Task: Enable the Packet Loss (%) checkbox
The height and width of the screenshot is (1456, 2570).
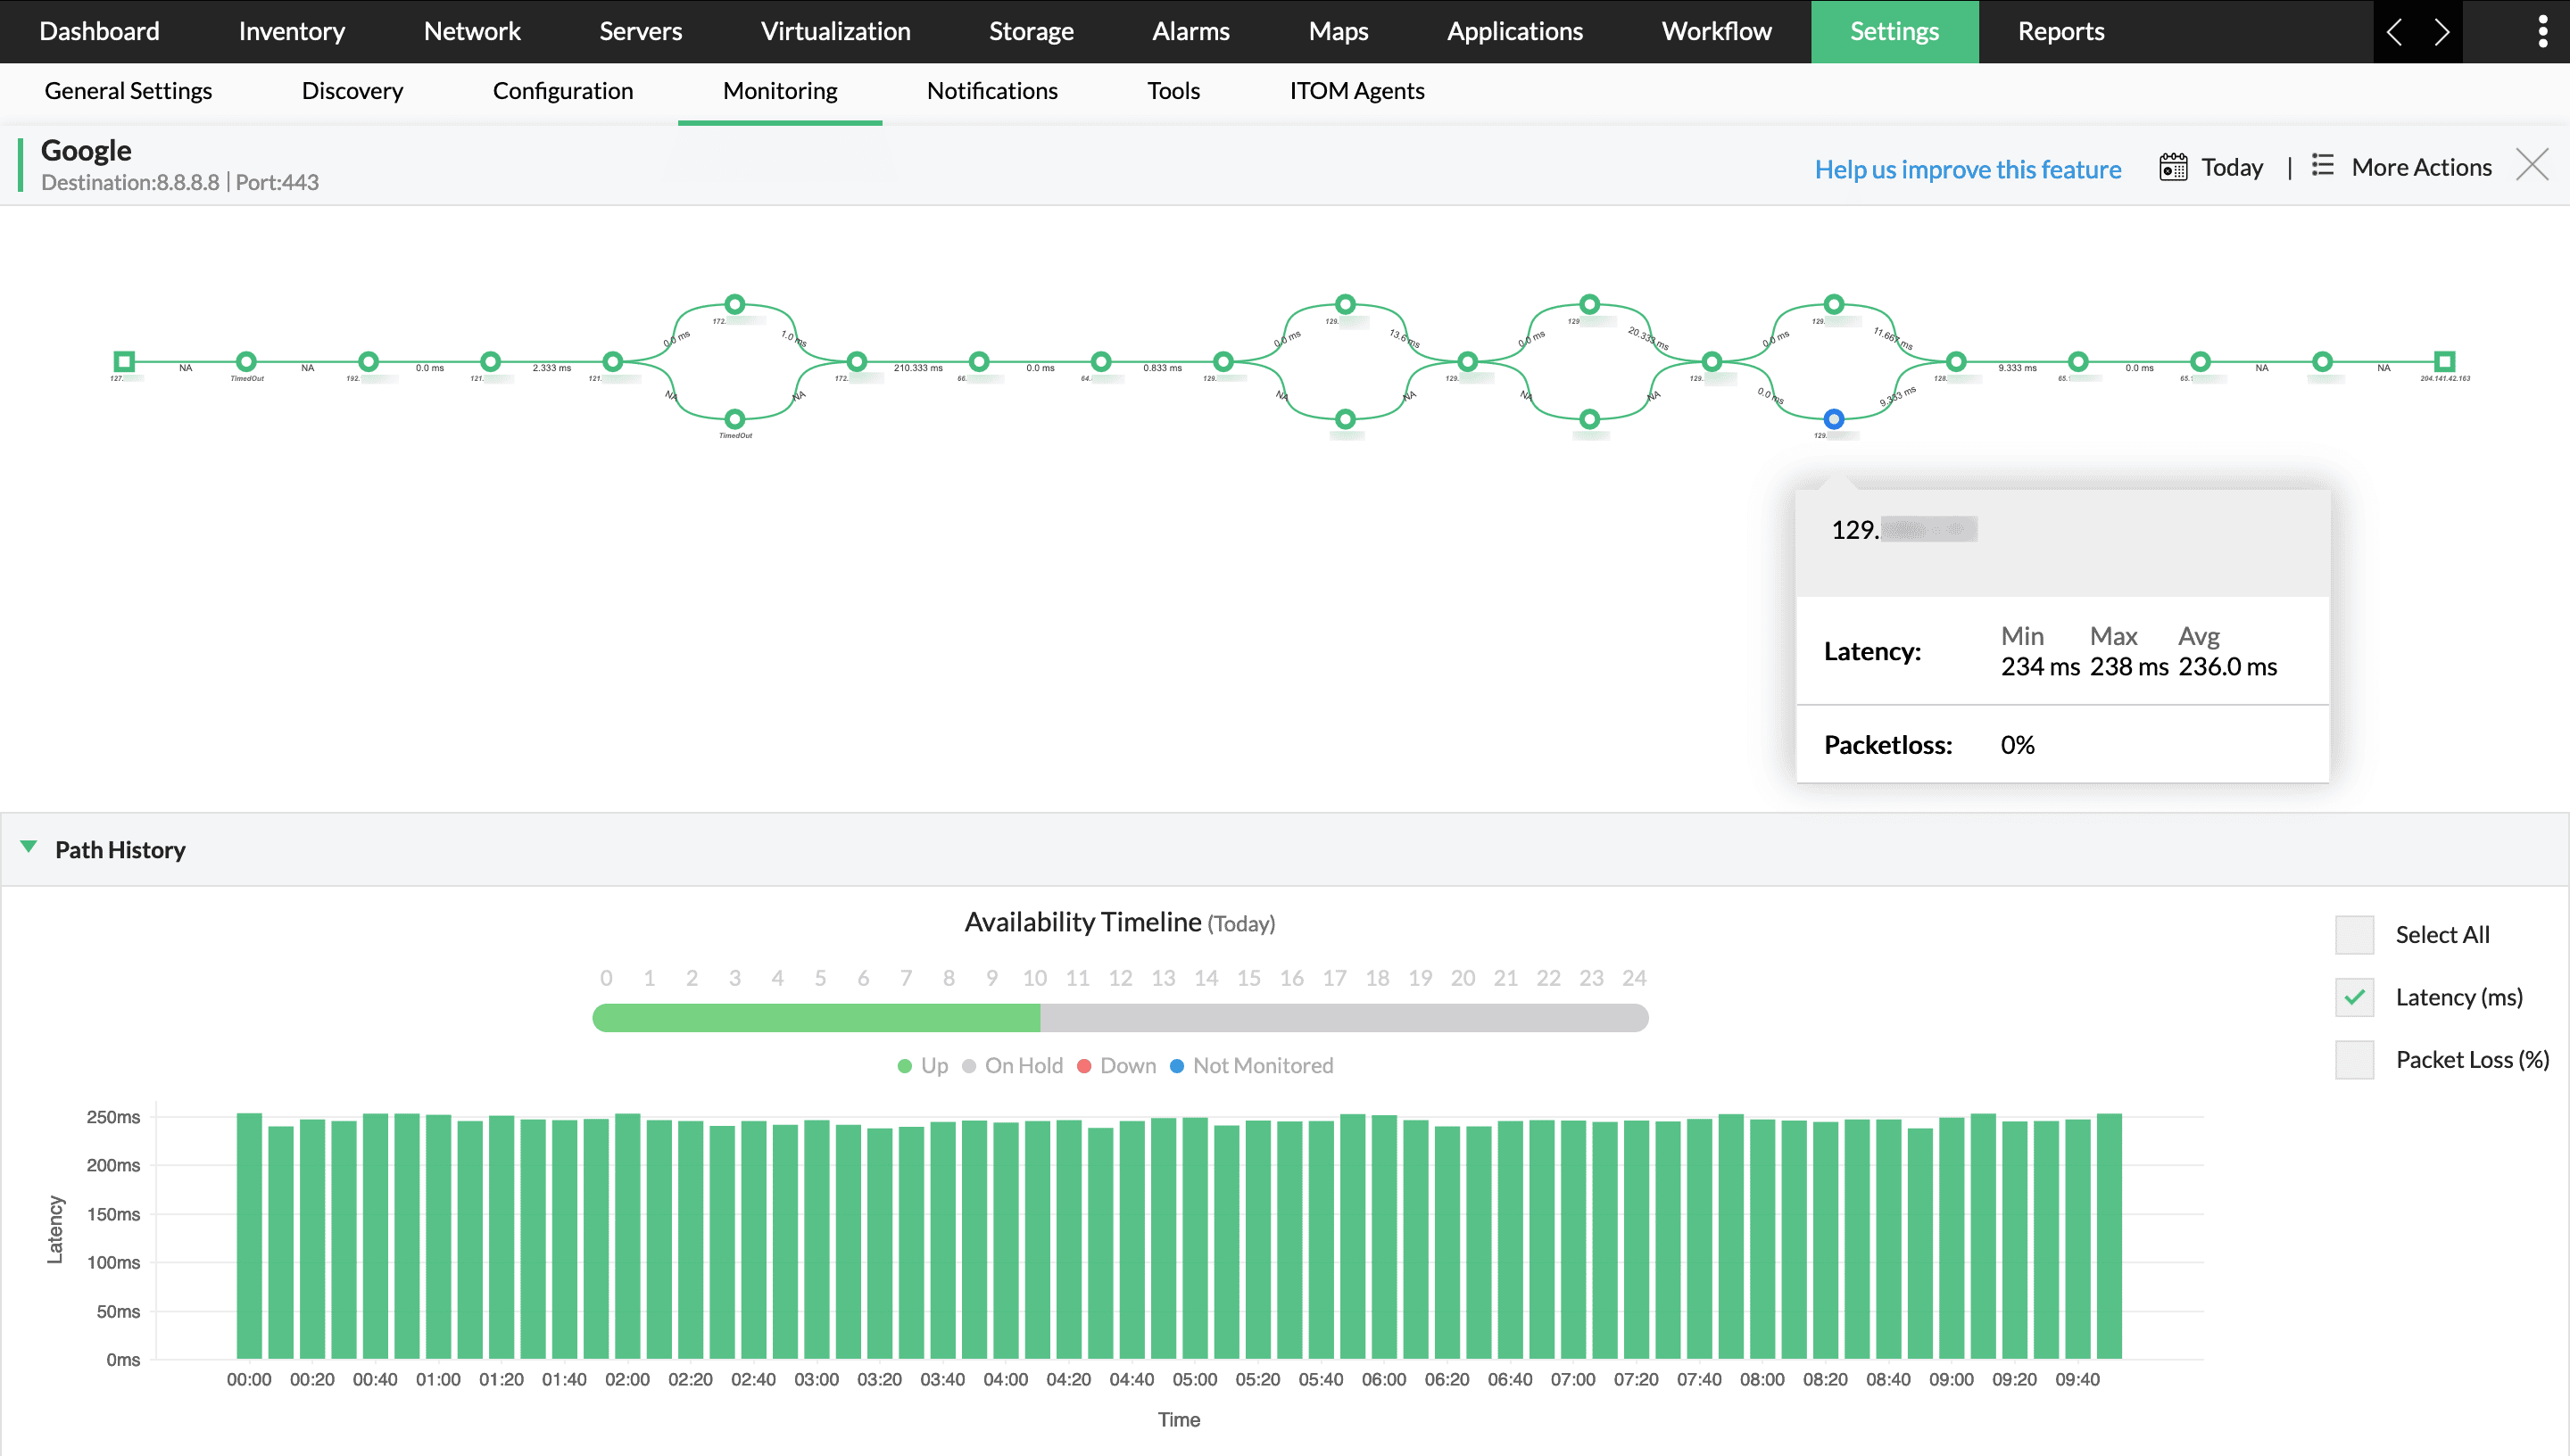Action: point(2354,1059)
